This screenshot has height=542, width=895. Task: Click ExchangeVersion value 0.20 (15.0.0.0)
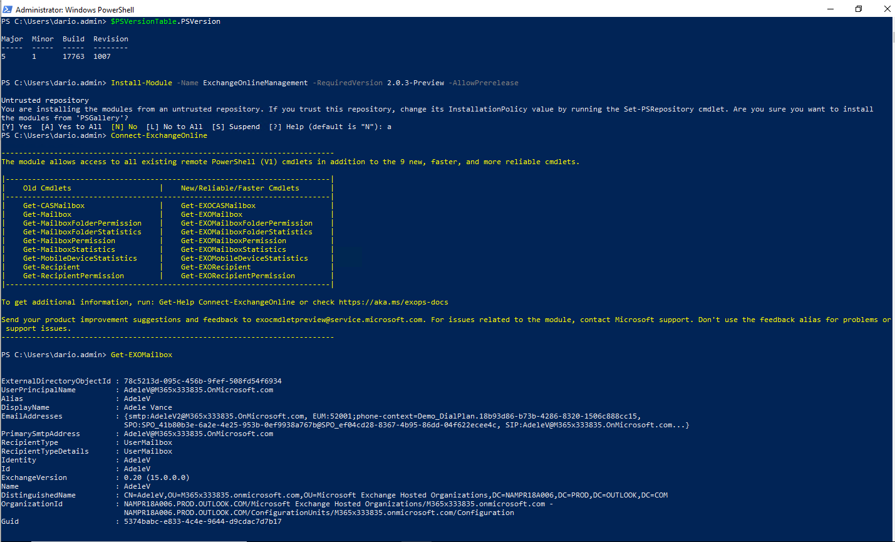tap(157, 477)
